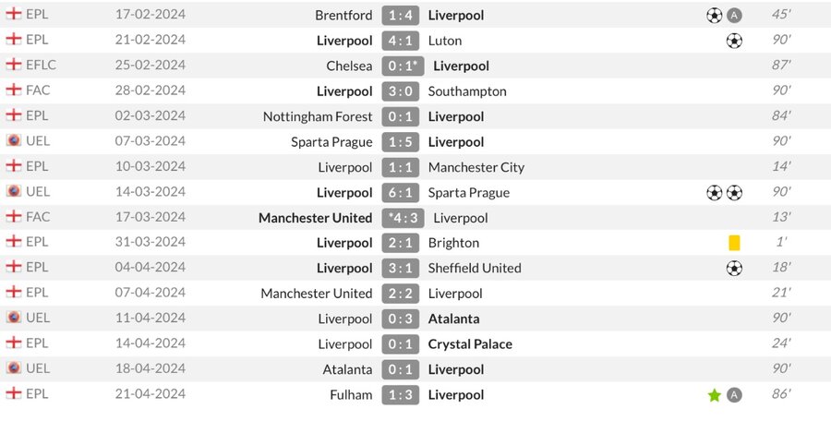This screenshot has width=831, height=433.
Task: Open the 0:3 Liverpool vs Atalanta score
Action: [x=400, y=319]
